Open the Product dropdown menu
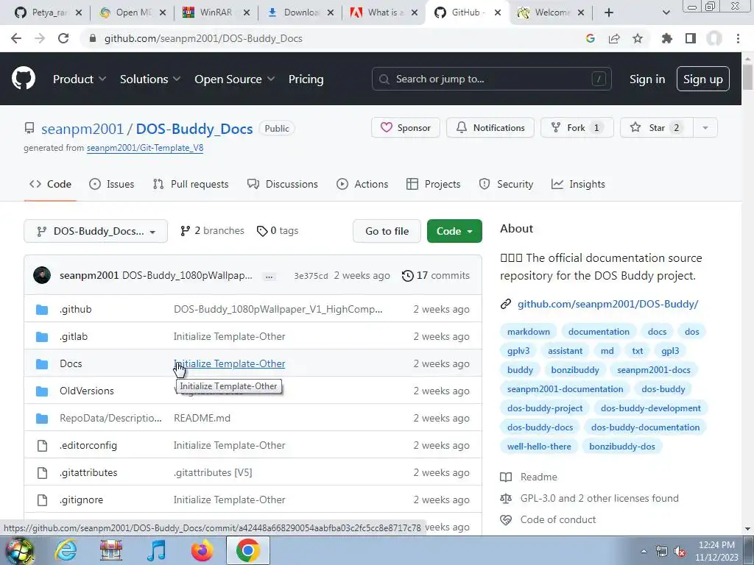754x565 pixels. (x=80, y=79)
